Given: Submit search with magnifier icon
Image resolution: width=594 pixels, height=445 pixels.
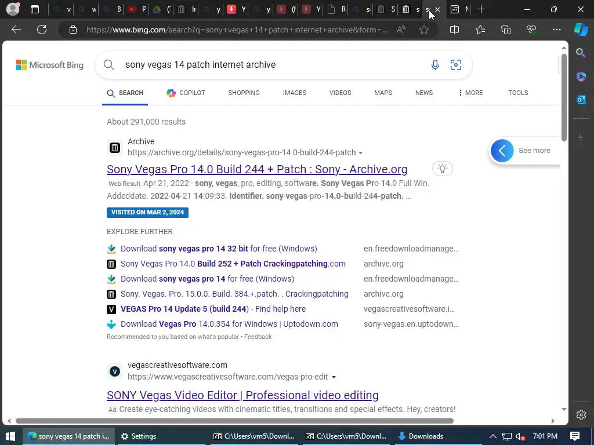Looking at the screenshot, I should point(108,65).
